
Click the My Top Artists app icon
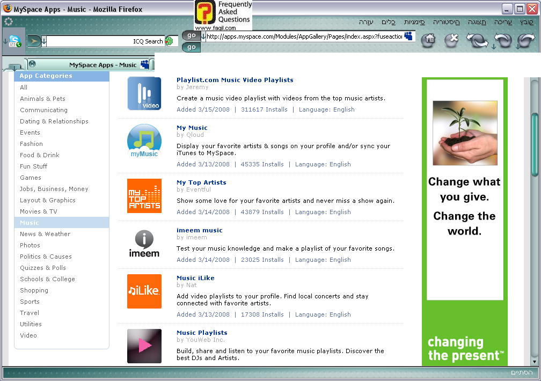(x=144, y=196)
